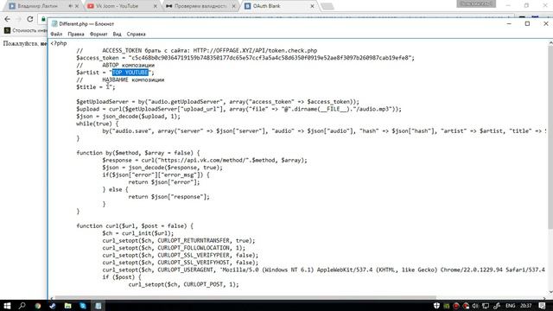Open the Вид menu in Notepad
Viewport: 553px width, 311px height.
118,35
